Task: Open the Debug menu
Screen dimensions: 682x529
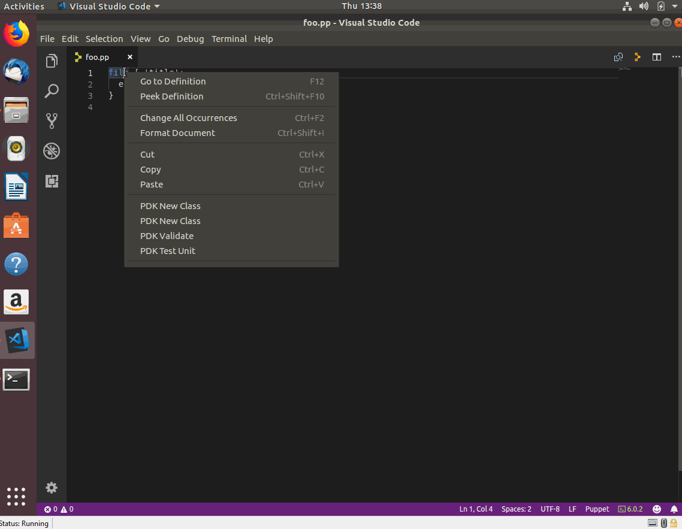Action: pyautogui.click(x=190, y=39)
